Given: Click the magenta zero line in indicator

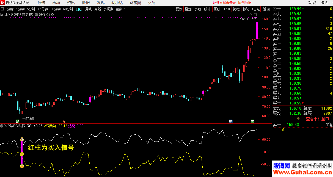Looking at the screenshot, I should click(137, 152).
